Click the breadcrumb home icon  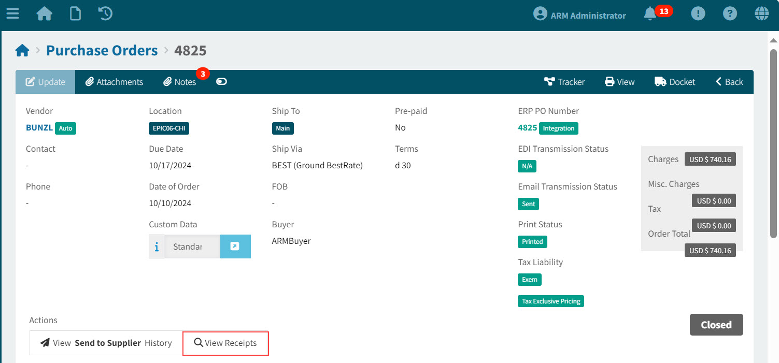22,51
